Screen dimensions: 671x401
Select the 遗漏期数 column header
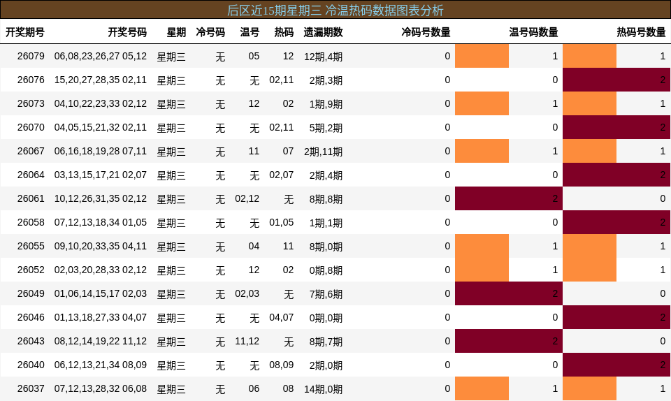[x=323, y=32]
